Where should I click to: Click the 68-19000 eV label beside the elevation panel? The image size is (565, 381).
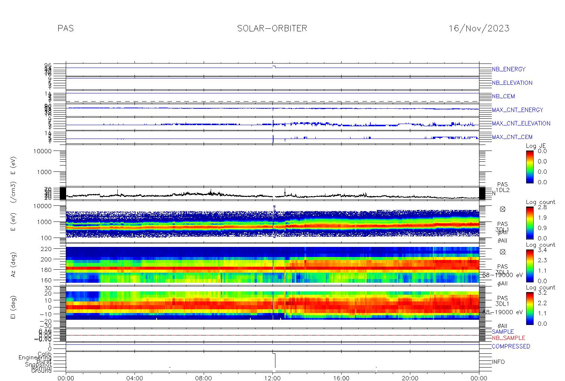[503, 312]
